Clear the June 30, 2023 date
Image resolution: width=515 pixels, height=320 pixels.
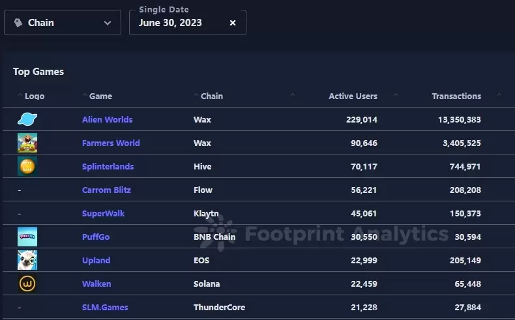[x=233, y=23]
